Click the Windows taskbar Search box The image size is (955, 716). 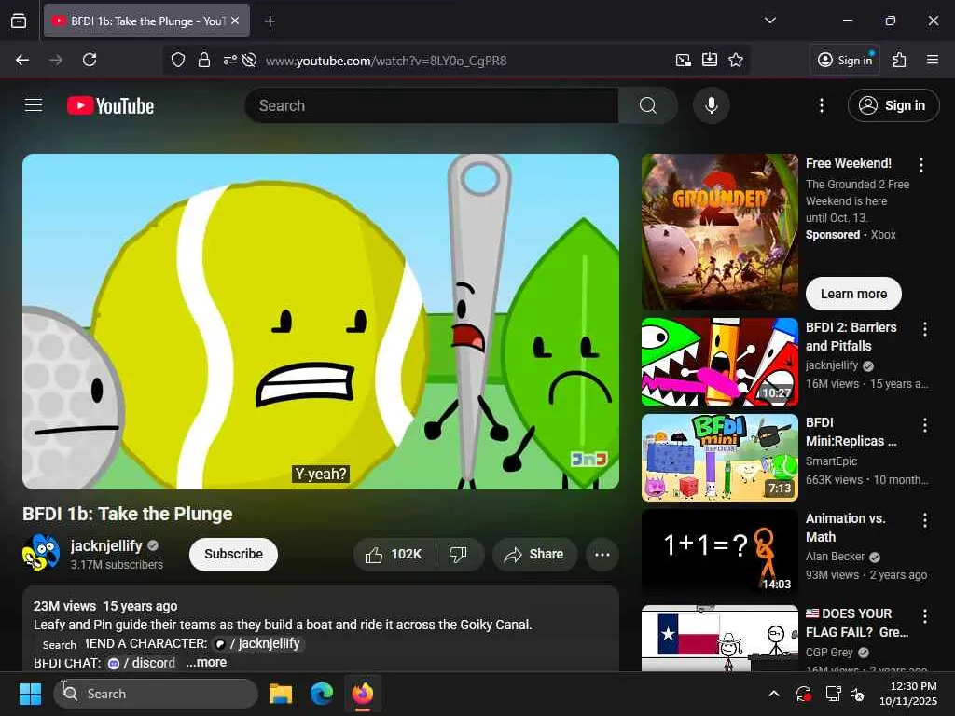[156, 694]
